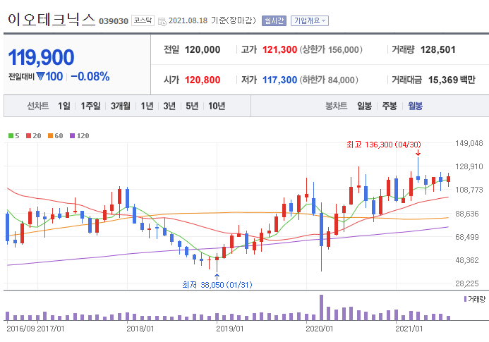Click the 저가 value 117,300
The image size is (489, 342).
(x=279, y=80)
